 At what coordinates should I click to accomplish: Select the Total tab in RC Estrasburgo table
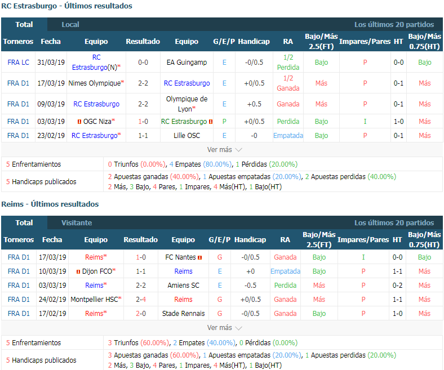click(24, 25)
